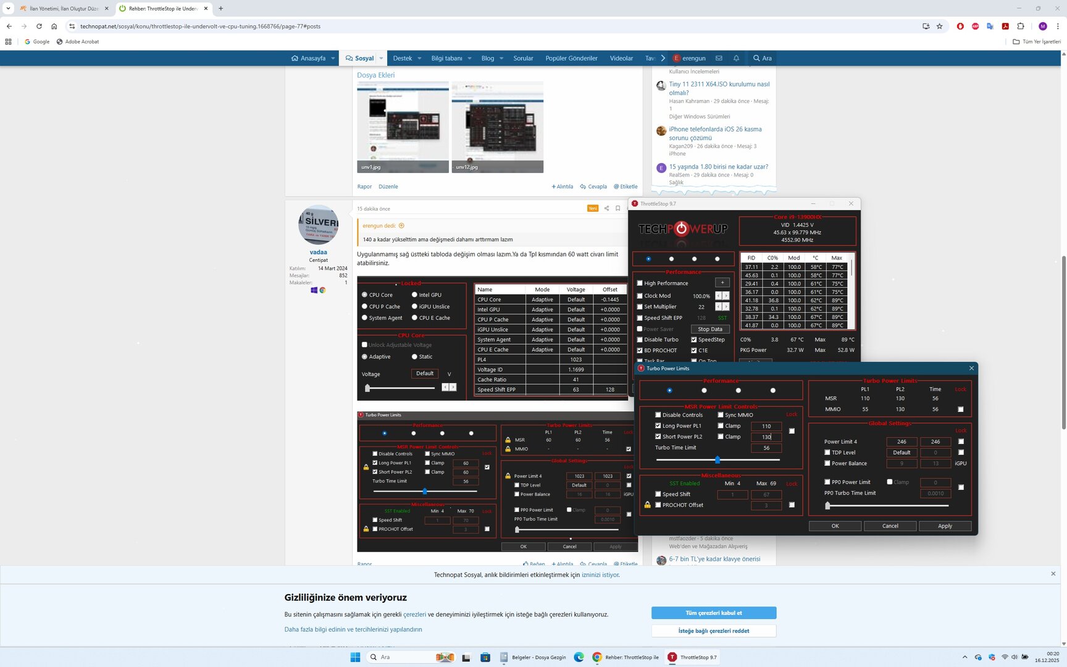
Task: Uncheck Long Power PL1 in Turbo Power Limits
Action: (x=658, y=426)
